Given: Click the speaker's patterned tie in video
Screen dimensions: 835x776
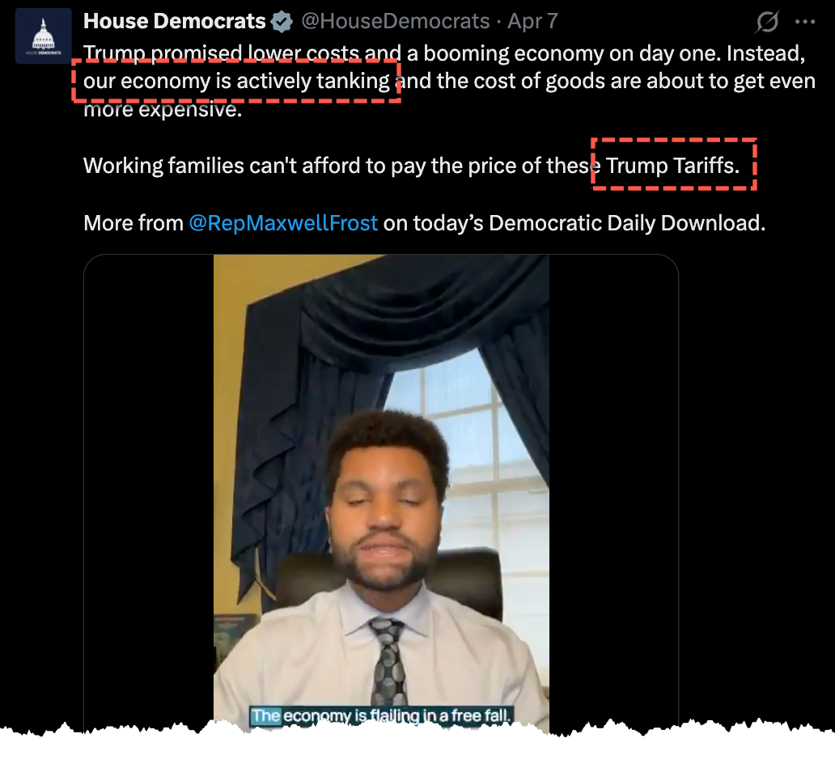Looking at the screenshot, I should (387, 659).
